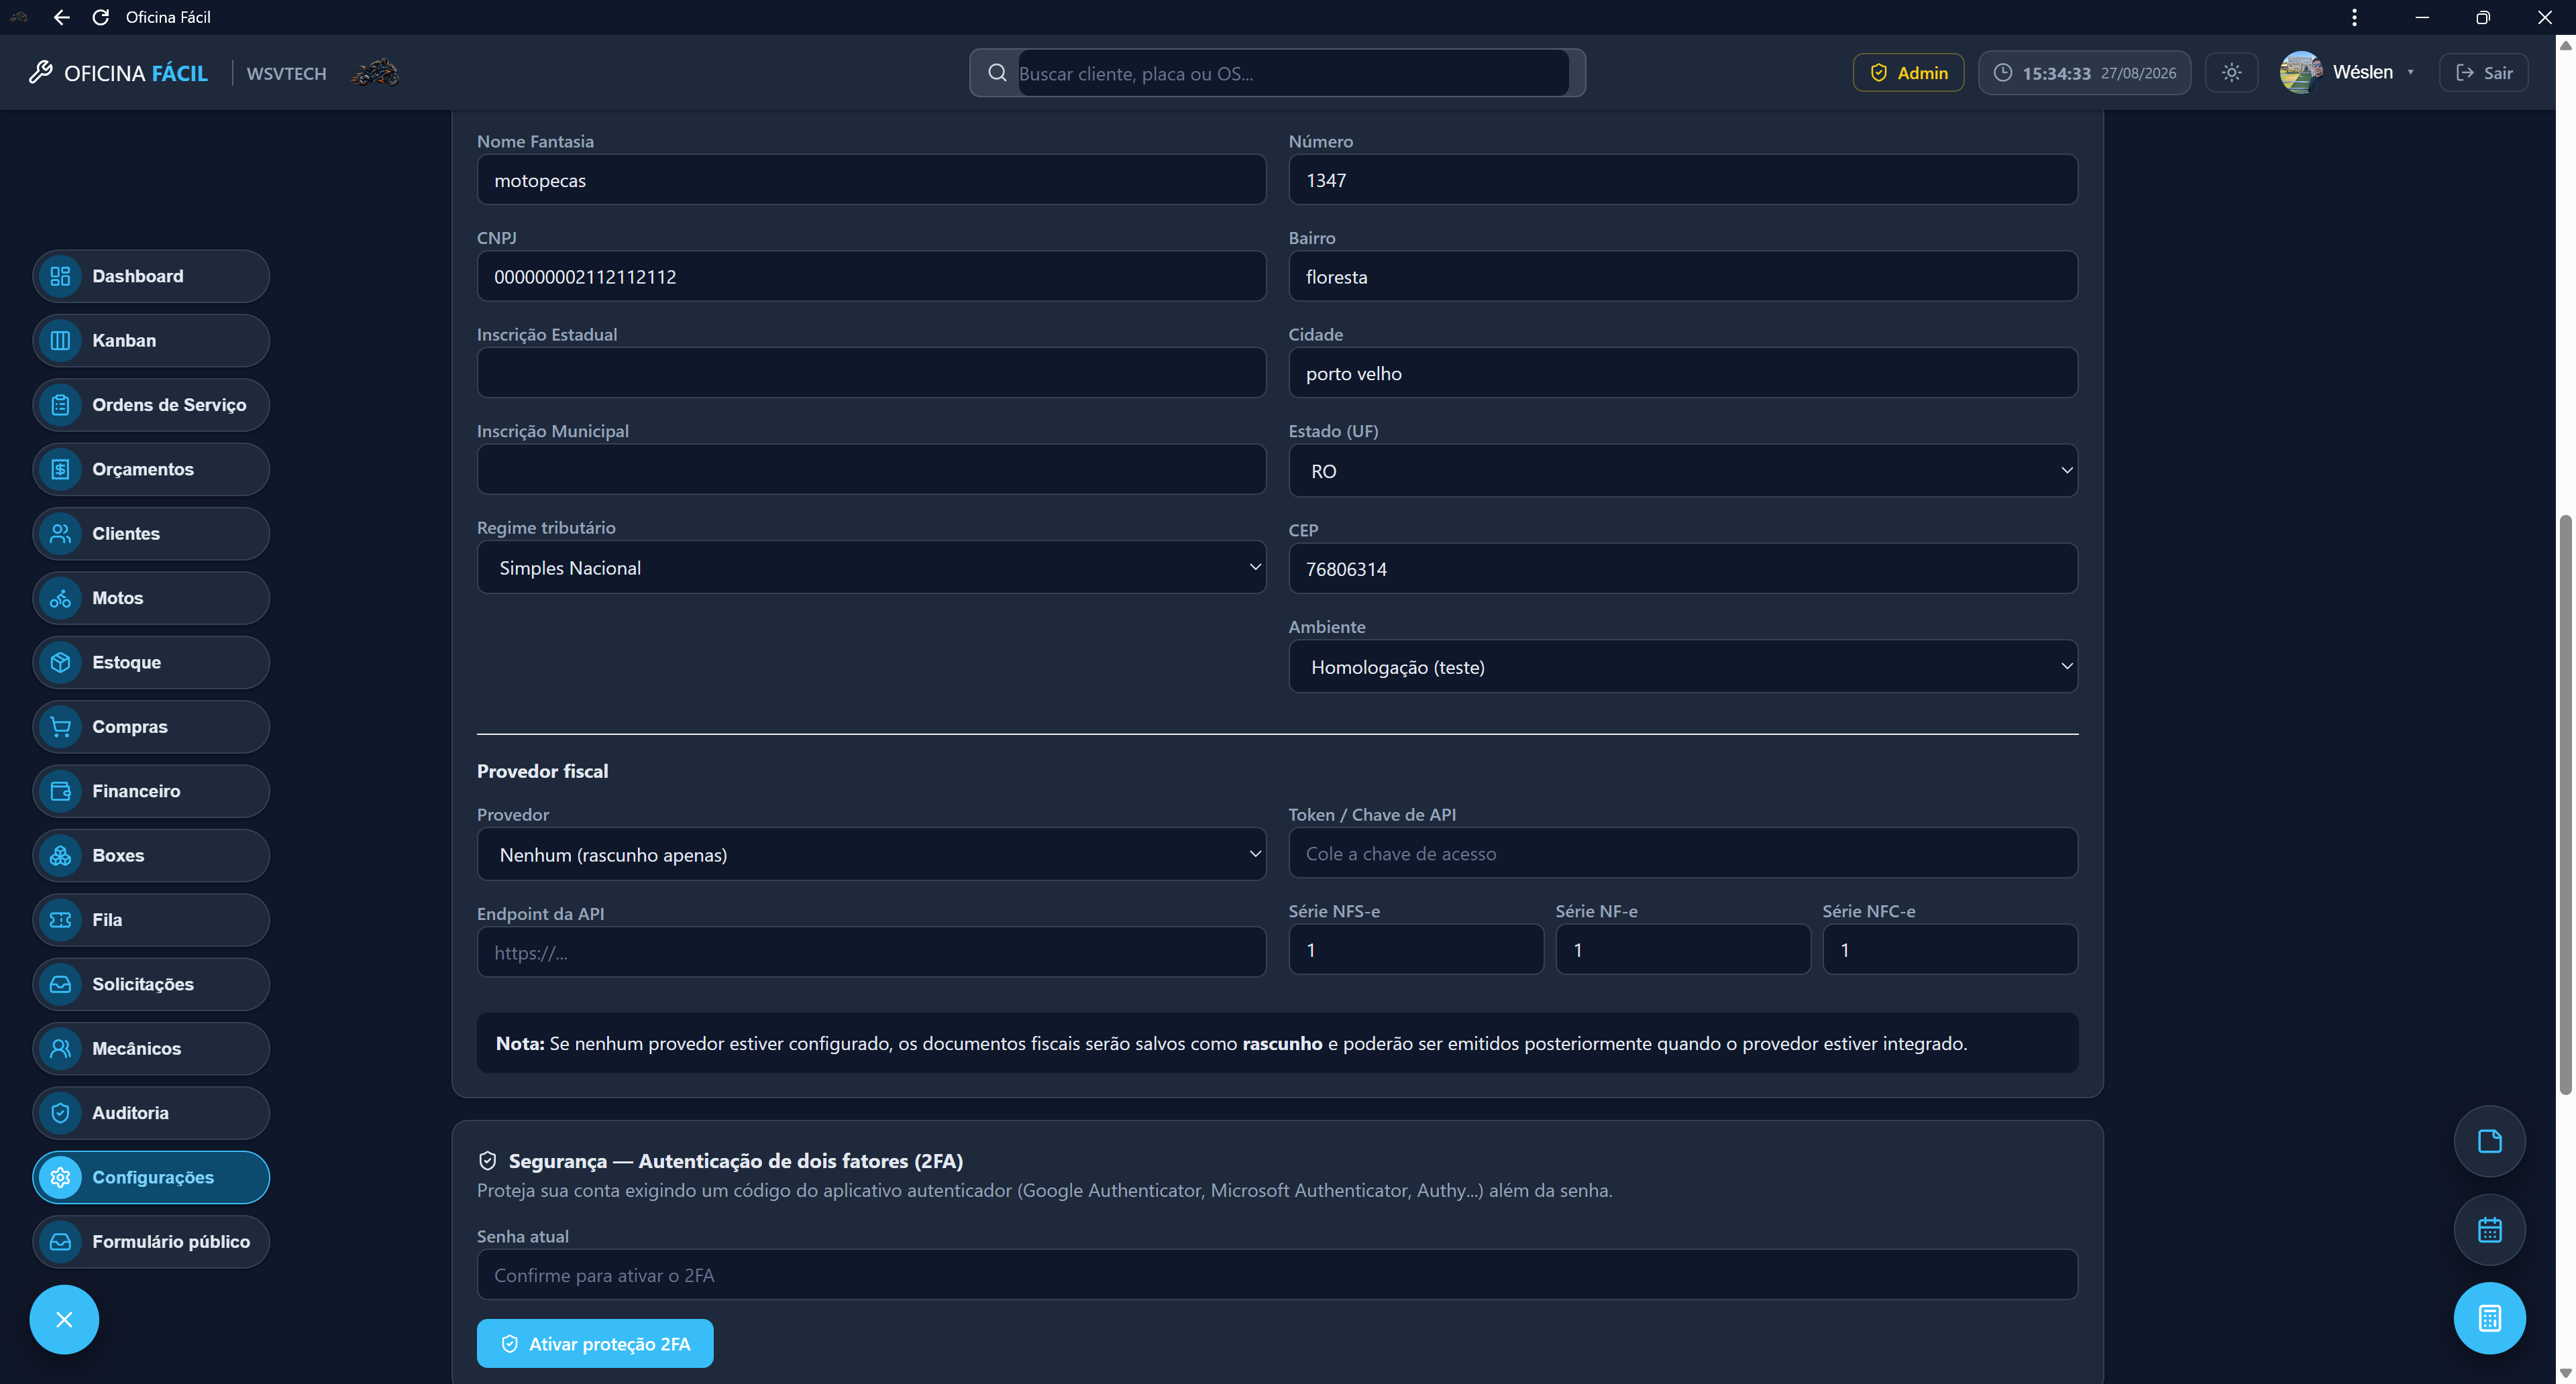Click the search magnifier icon
This screenshot has width=2576, height=1384.
coord(997,73)
